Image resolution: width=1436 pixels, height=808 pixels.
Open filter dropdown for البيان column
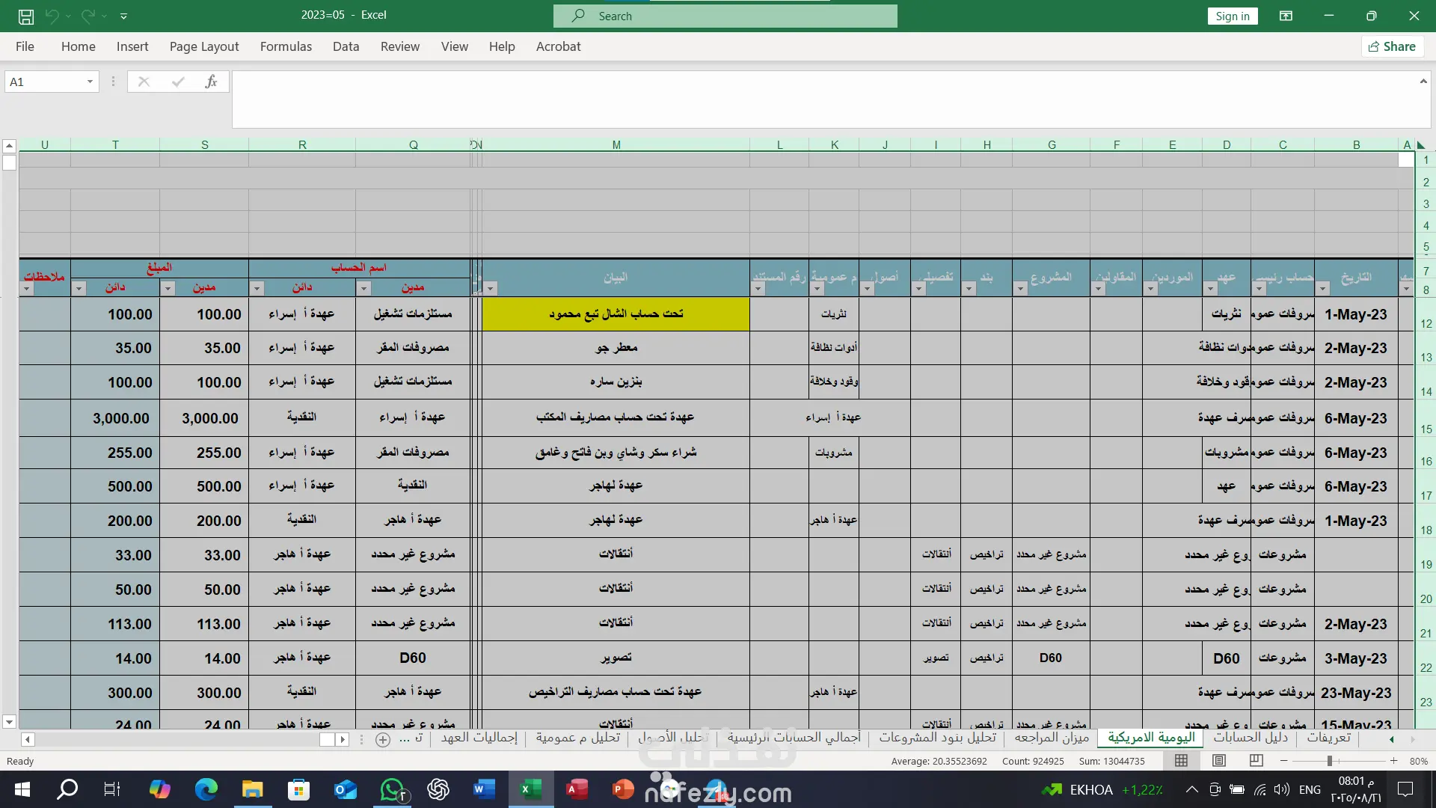click(x=491, y=289)
